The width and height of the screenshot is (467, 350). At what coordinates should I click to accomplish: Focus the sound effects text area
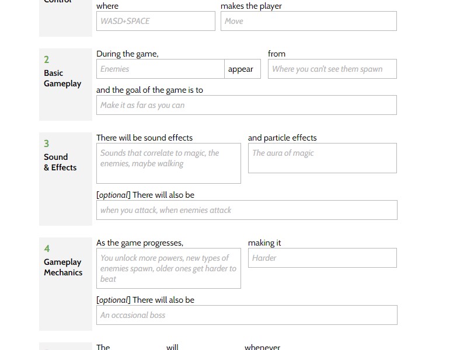[168, 163]
